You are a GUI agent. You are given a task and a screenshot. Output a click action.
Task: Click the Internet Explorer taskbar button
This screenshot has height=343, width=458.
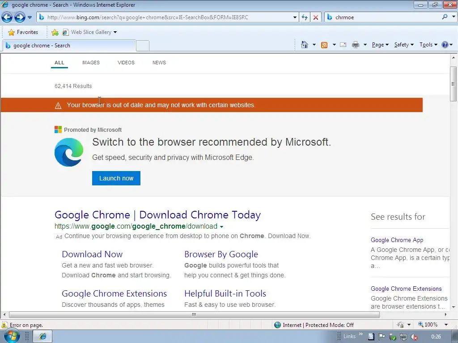coord(42,336)
